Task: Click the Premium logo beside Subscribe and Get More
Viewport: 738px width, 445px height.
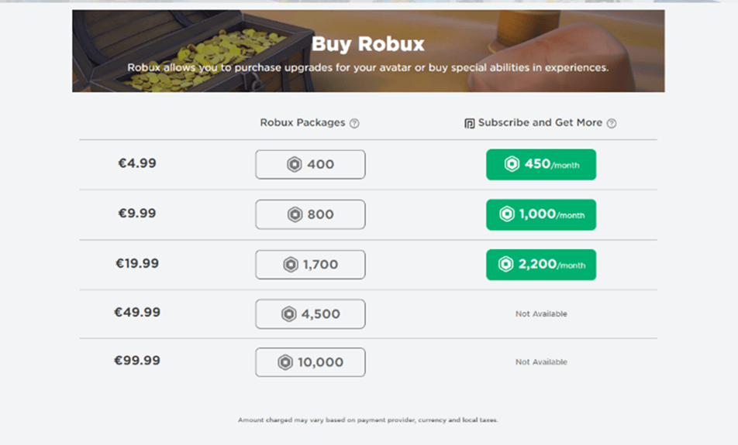Action: click(469, 123)
